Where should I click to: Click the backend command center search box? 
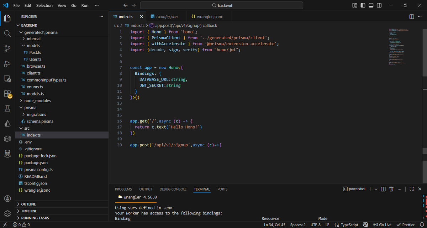[221, 5]
